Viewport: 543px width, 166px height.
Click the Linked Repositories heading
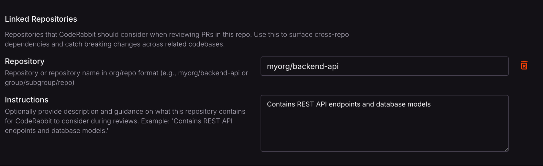[41, 19]
